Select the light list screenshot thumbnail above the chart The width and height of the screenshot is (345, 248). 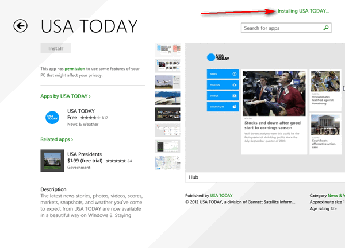tap(167, 130)
